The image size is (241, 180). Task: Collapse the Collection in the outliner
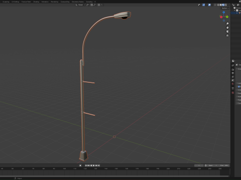pos(234,10)
